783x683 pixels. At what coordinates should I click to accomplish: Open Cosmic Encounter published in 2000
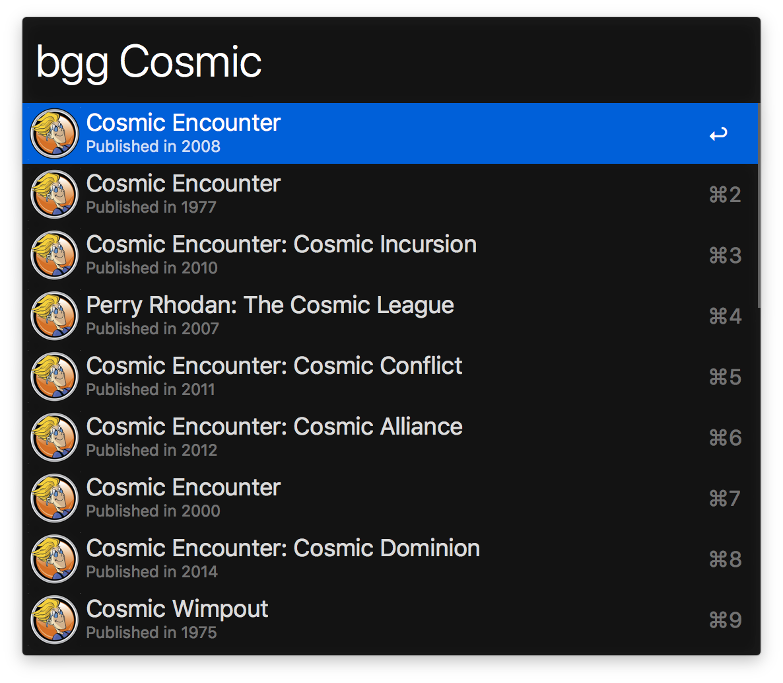pyautogui.click(x=390, y=498)
